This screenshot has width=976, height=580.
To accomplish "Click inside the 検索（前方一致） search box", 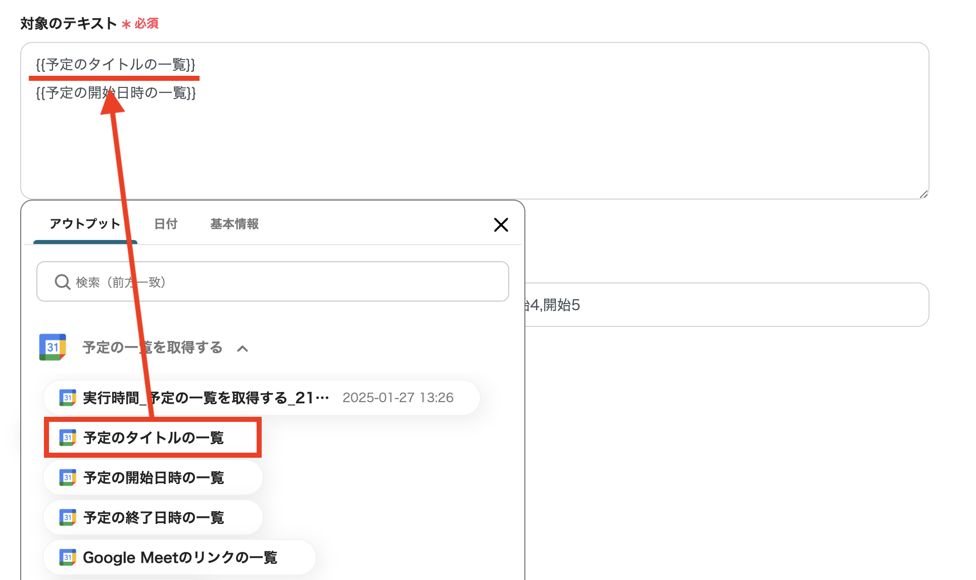I will (x=227, y=281).
